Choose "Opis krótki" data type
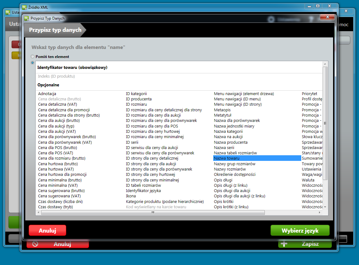The width and height of the screenshot is (359, 265). click(x=224, y=201)
